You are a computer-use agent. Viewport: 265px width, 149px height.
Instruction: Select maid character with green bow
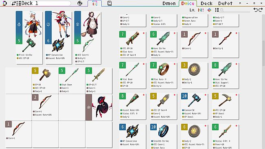click(x=88, y=37)
